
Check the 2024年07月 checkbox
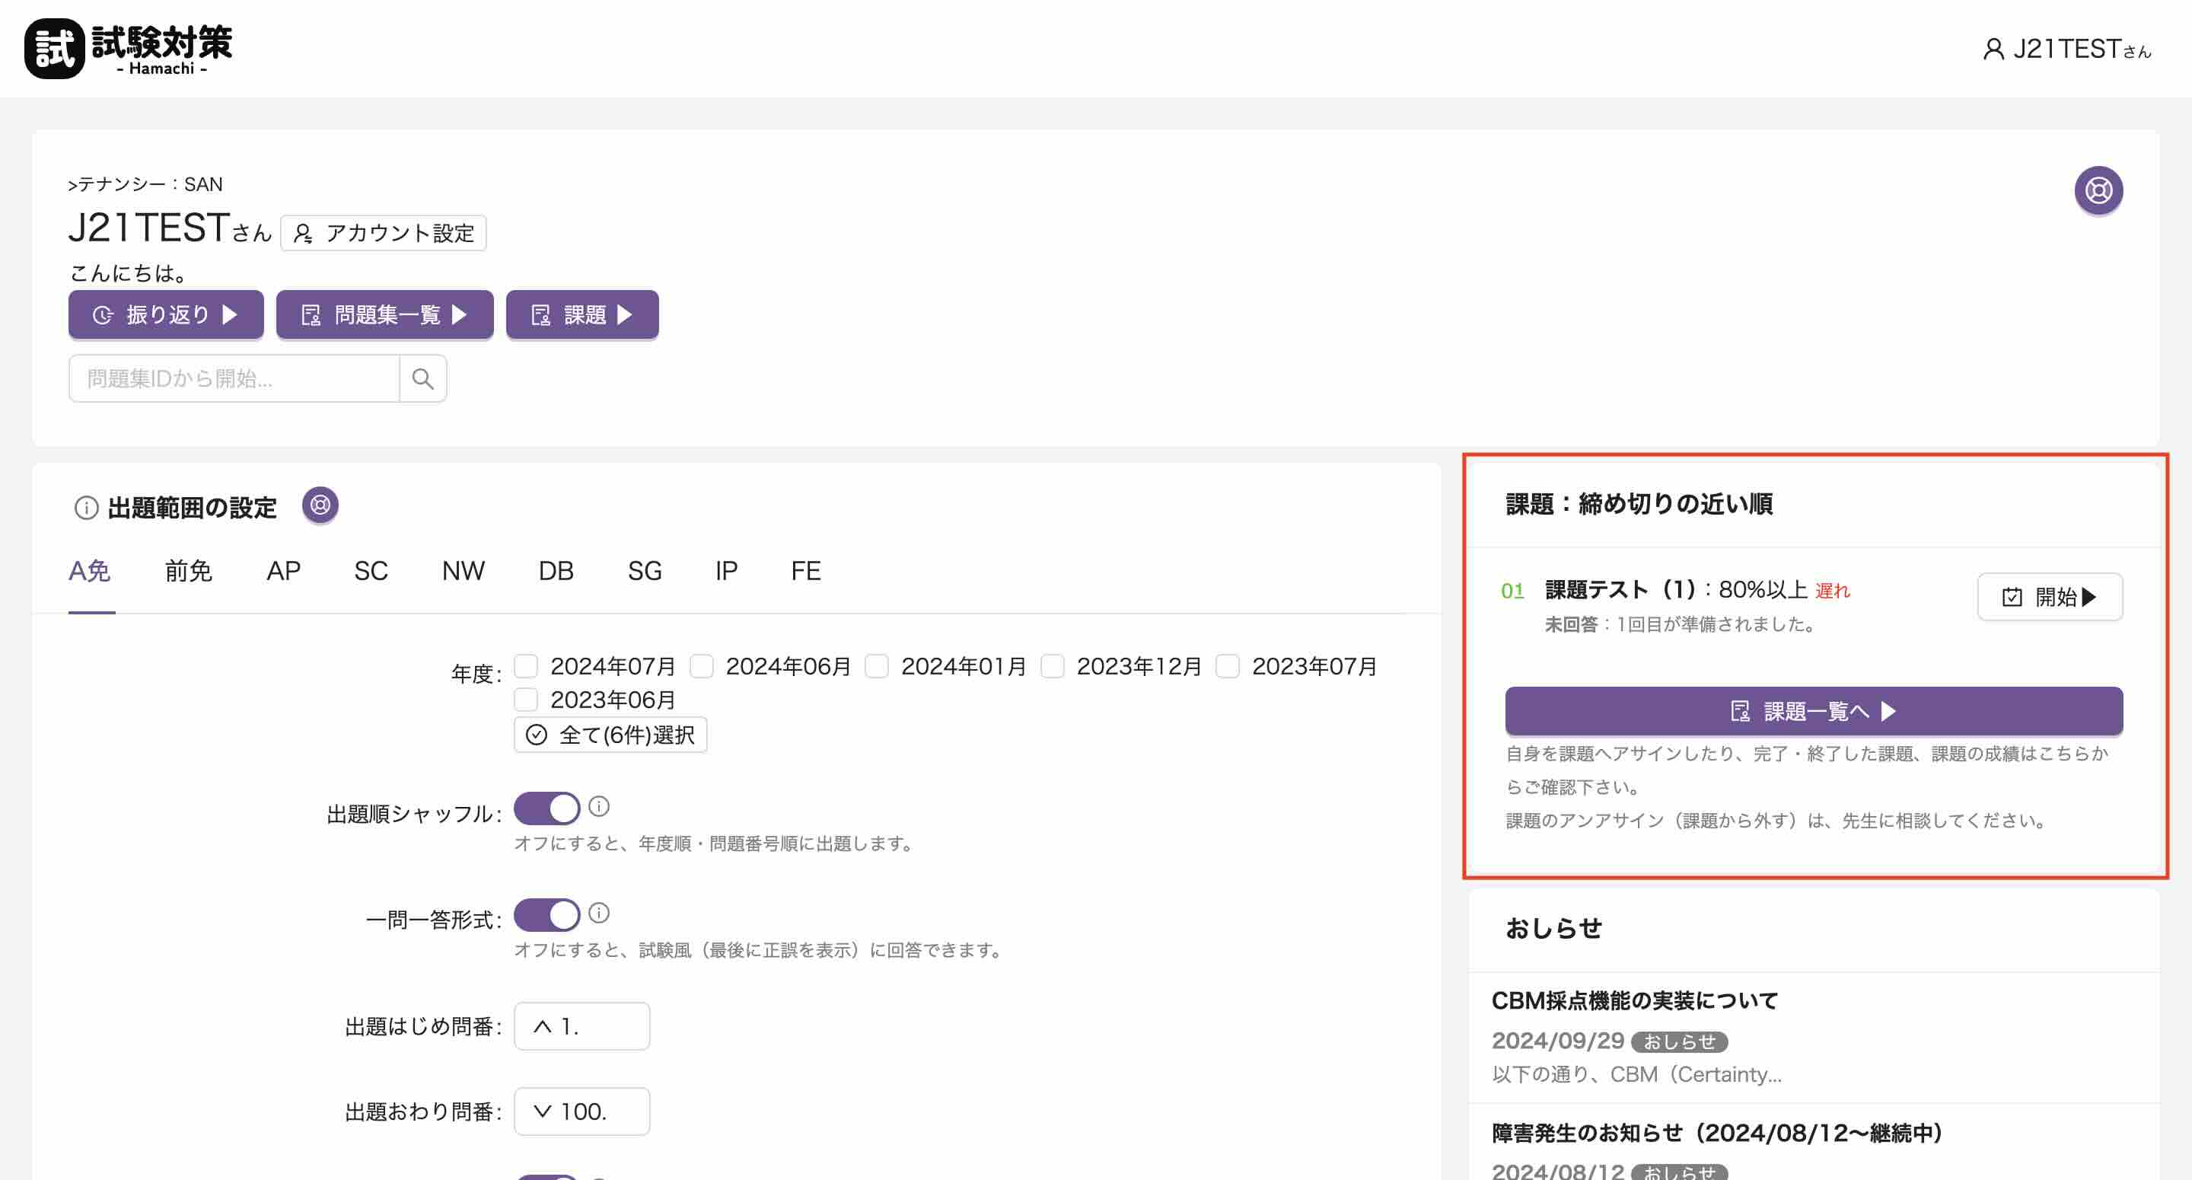(x=526, y=666)
